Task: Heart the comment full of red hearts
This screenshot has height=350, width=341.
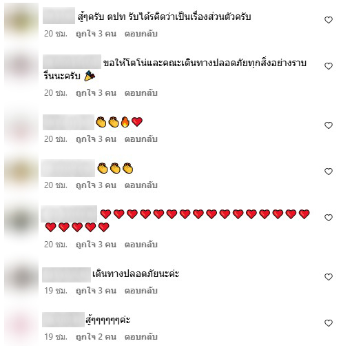Action: click(329, 218)
